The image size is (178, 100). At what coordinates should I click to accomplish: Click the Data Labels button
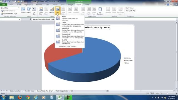58,11
